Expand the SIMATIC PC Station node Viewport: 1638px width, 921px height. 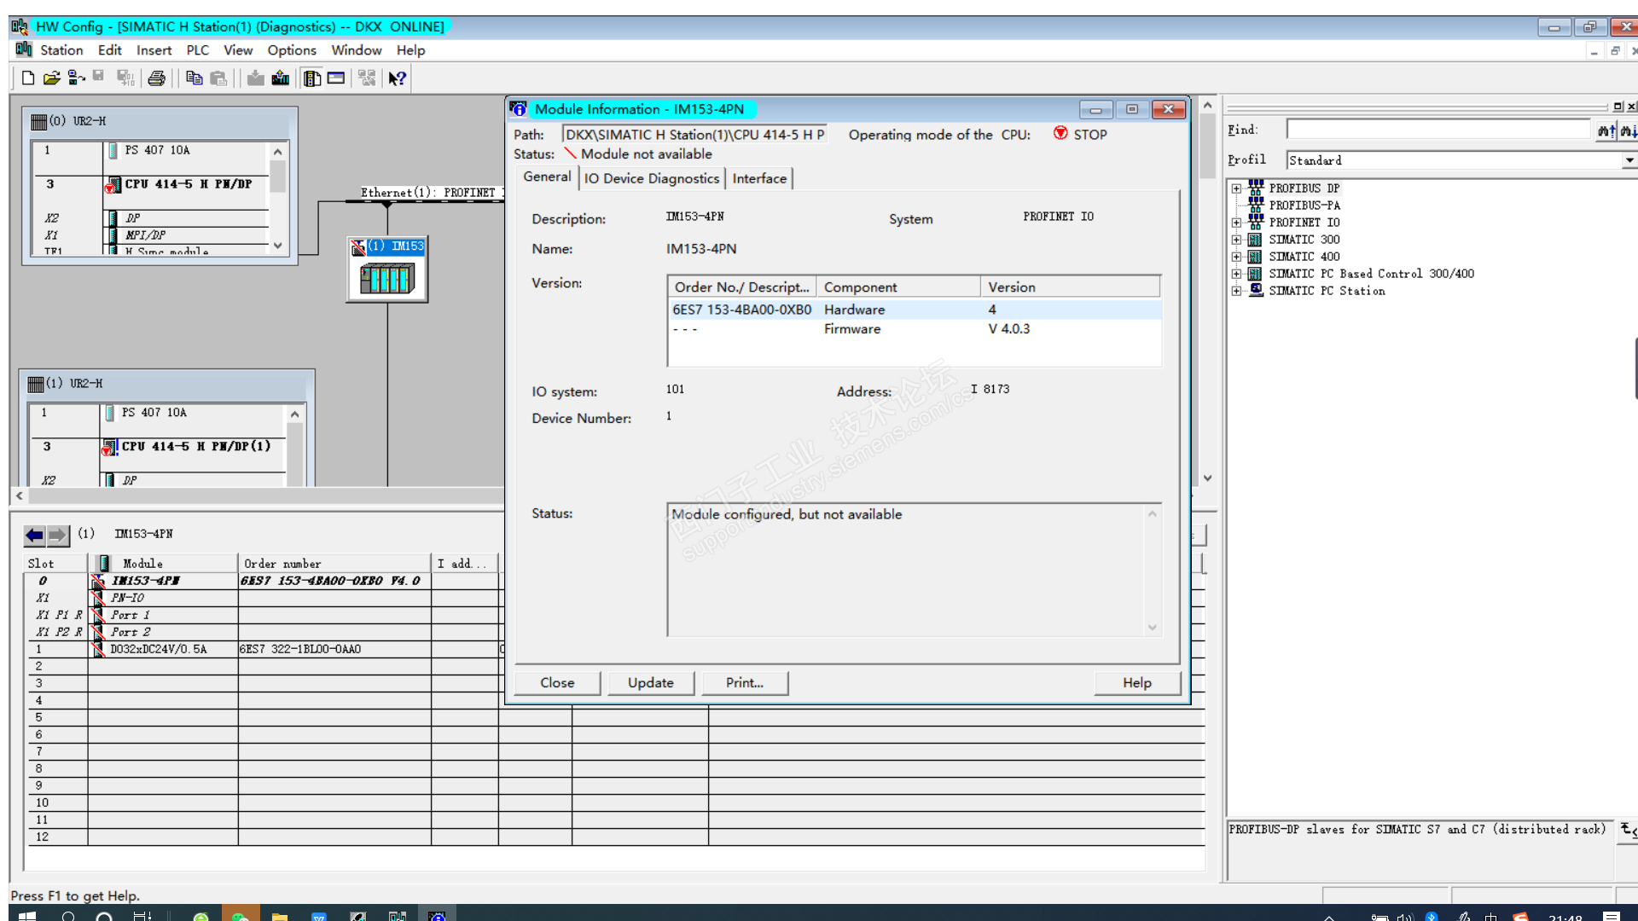(1236, 291)
